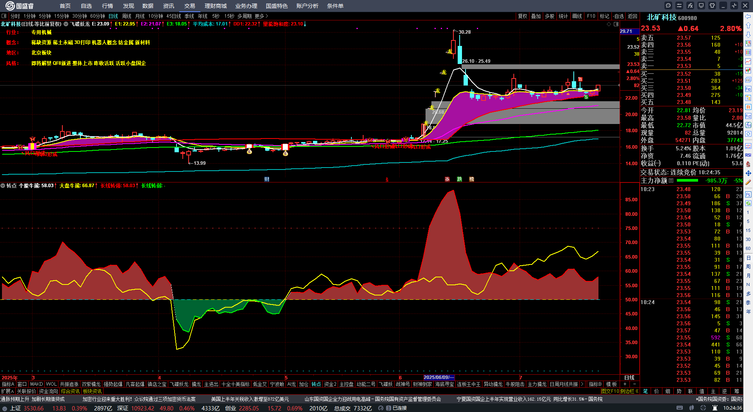Click the red S icon in sidebar
Screen dimensions: 753x412
coord(748,164)
